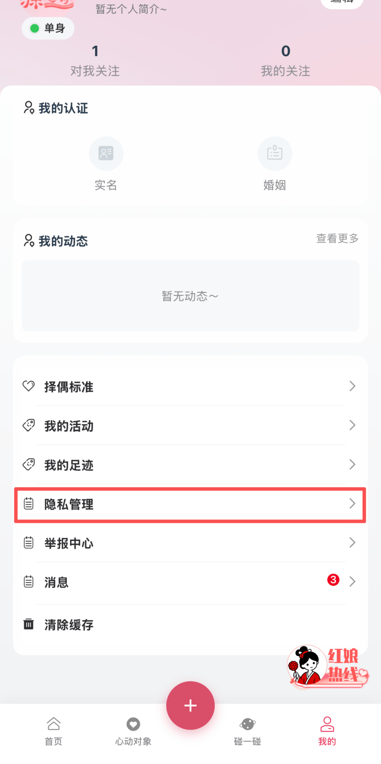Expand 择偶标准 with its chevron arrow
This screenshot has width=381, height=764.
352,386
